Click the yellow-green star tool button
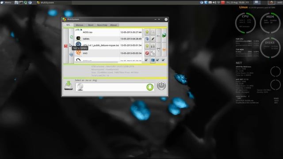This screenshot has height=159, width=283. tap(147, 32)
